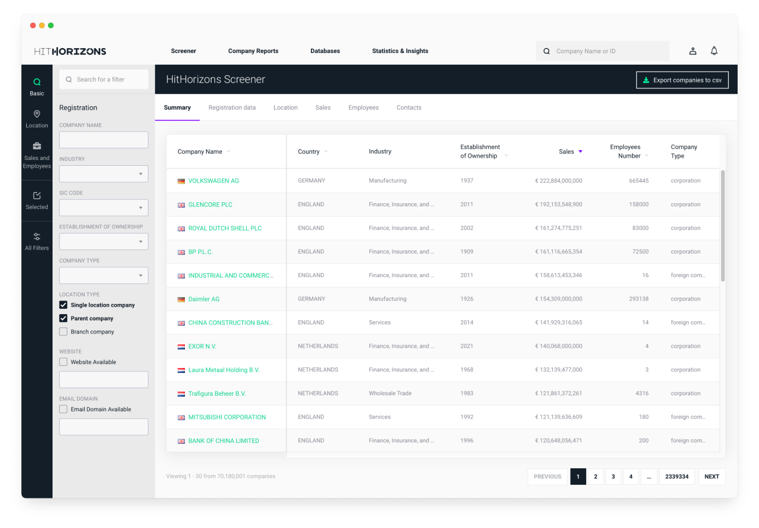Open the Databases menu item
This screenshot has width=759, height=528.
tap(325, 51)
